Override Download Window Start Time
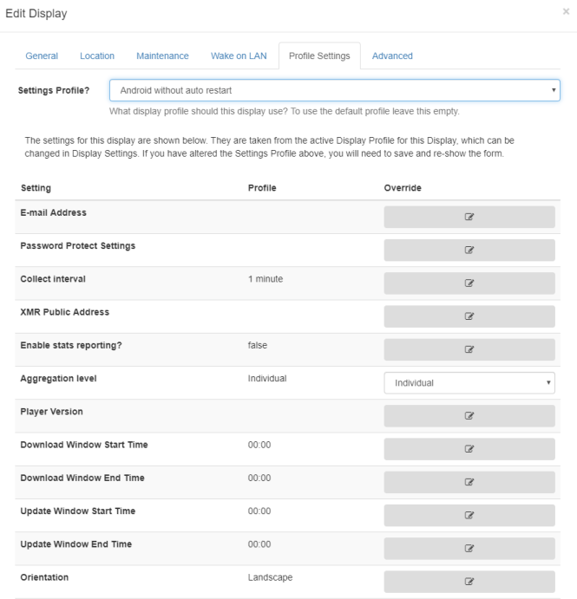 [x=469, y=449]
